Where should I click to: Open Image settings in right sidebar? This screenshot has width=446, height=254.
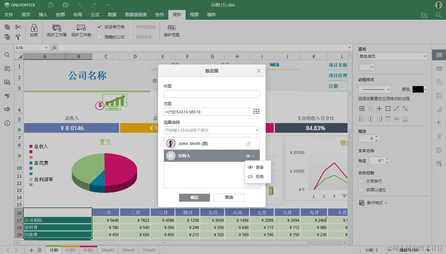pos(440,96)
